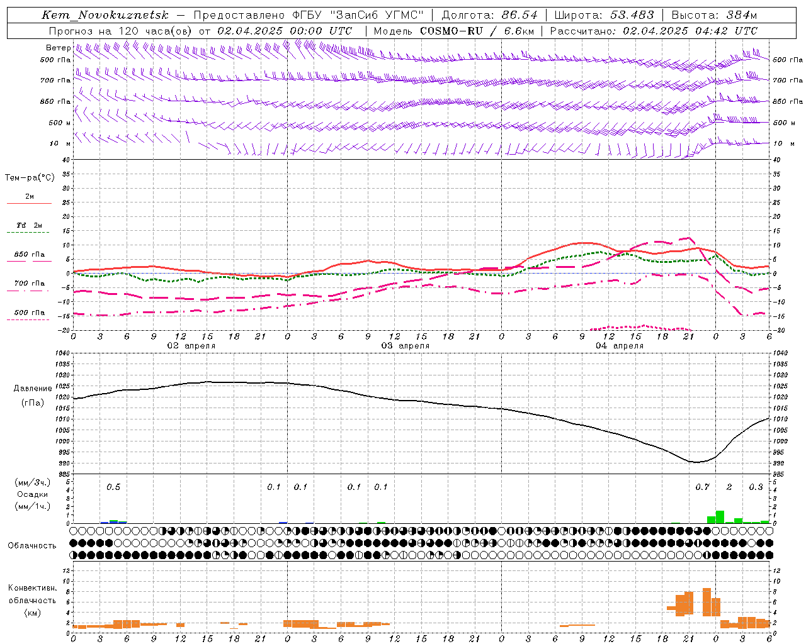The height and width of the screenshot is (644, 806).
Task: Click the '(гПа)' unit under Давление
Action: click(x=33, y=402)
